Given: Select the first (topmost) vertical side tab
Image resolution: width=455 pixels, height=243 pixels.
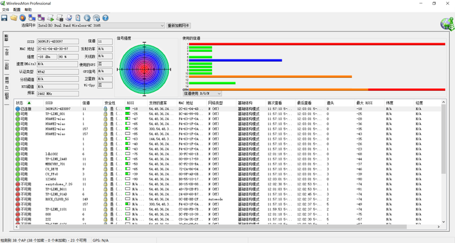Looking at the screenshot, I should [6, 38].
